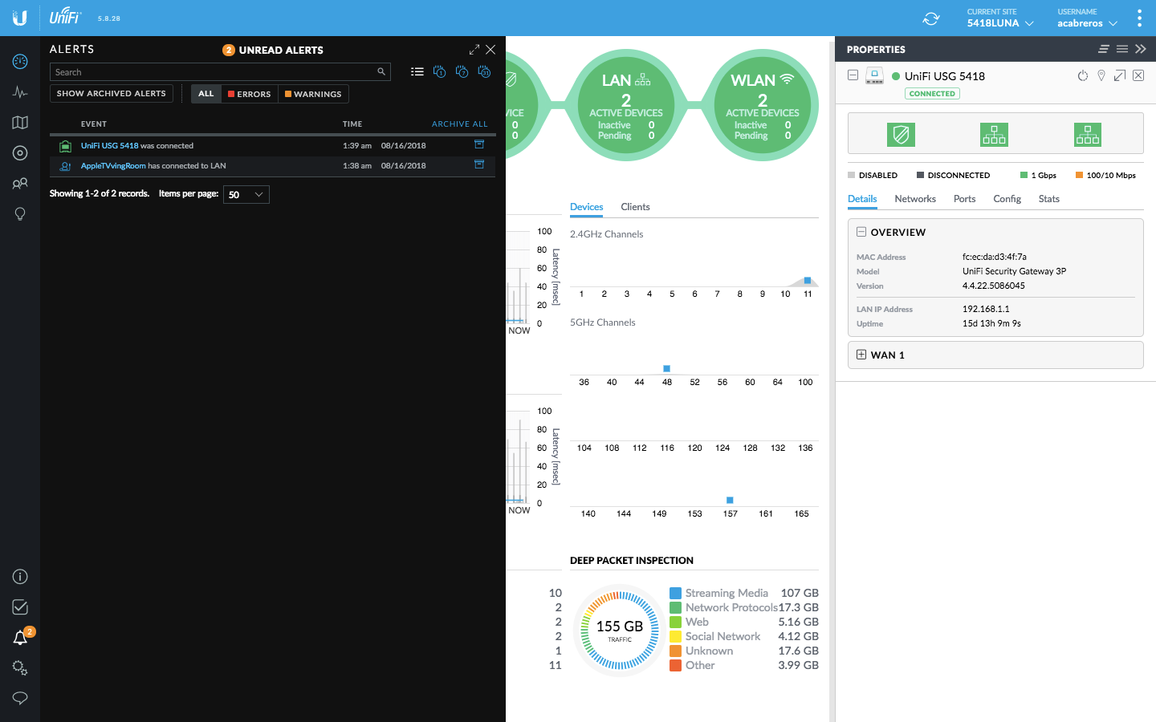The width and height of the screenshot is (1156, 722).
Task: Restart the UniFi USG 5418 via power icon
Action: click(x=1082, y=76)
